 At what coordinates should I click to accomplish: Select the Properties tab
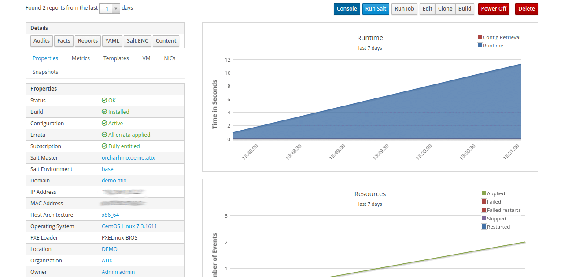pos(45,58)
